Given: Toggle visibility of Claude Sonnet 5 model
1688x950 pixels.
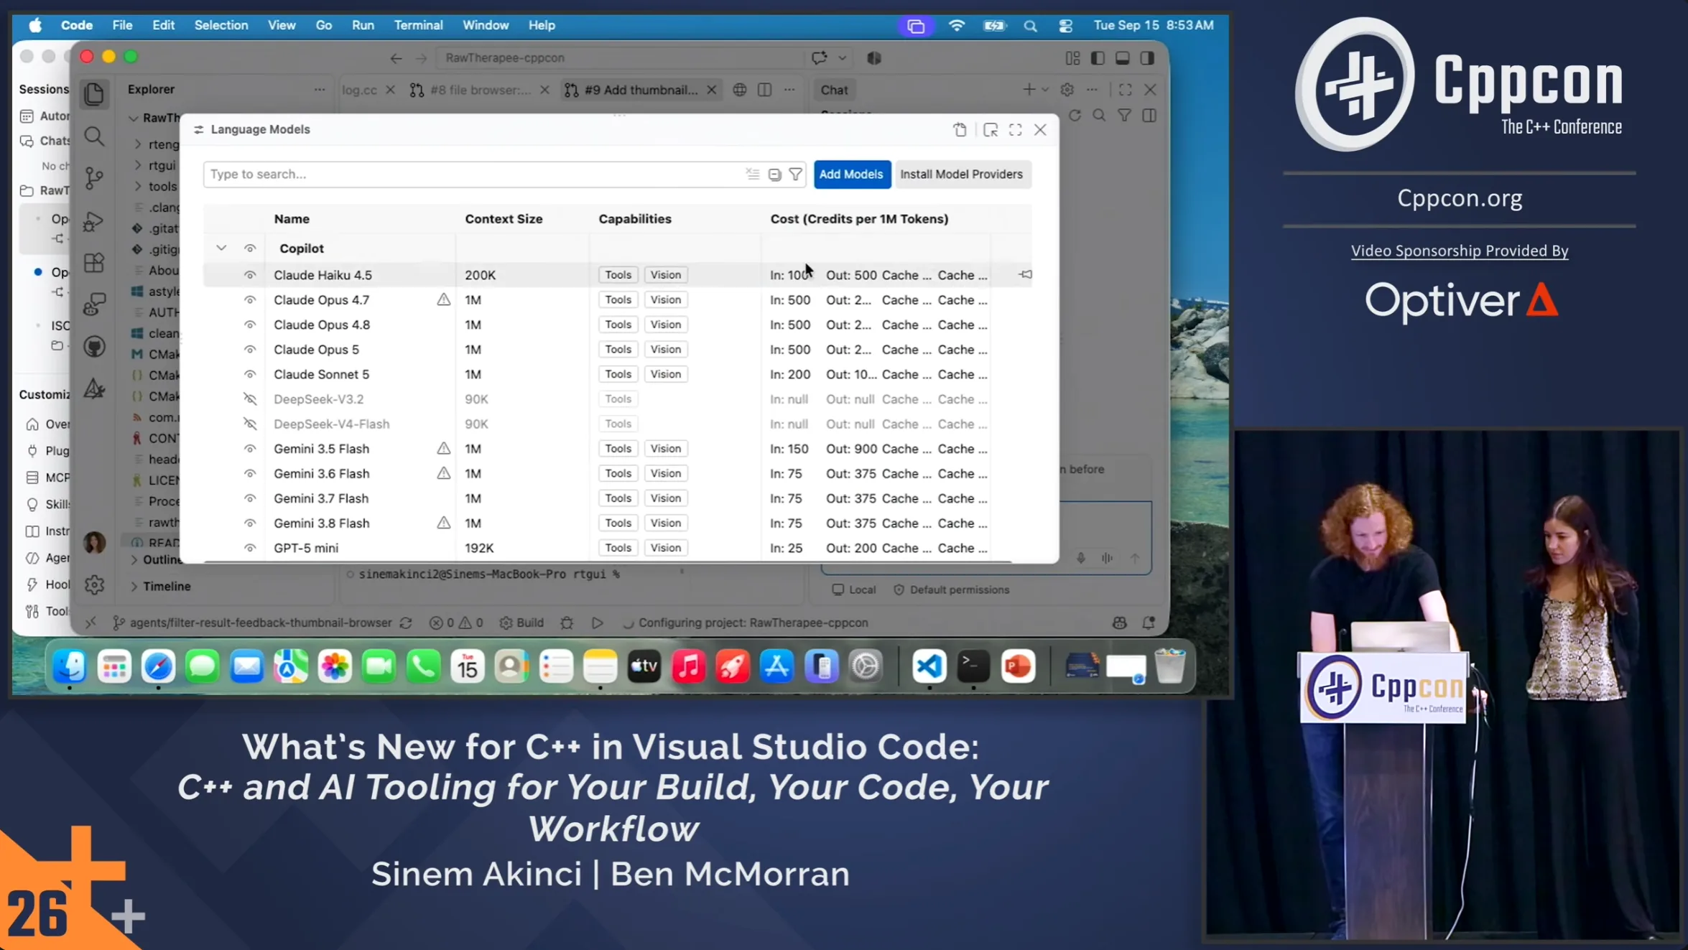Looking at the screenshot, I should [249, 374].
